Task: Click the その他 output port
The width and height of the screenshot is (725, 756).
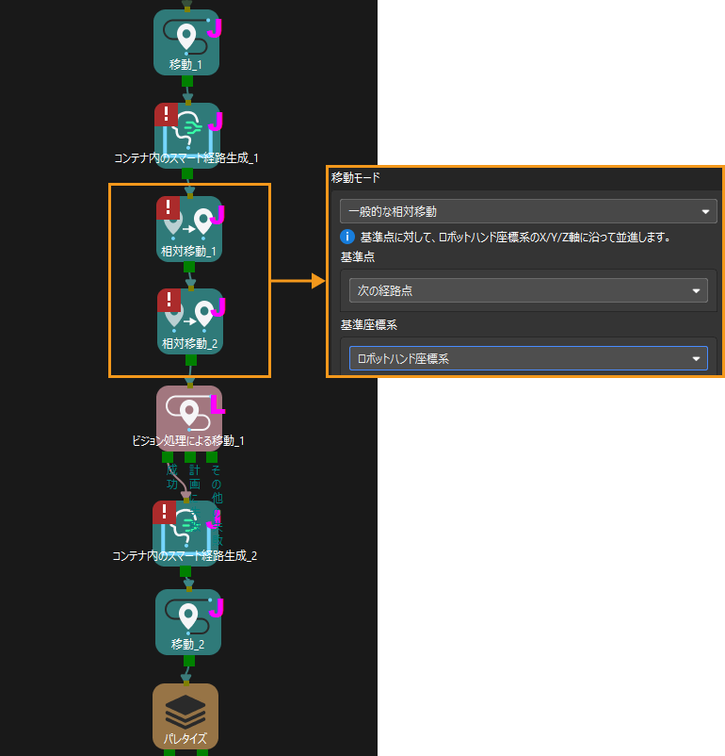Action: [x=212, y=457]
